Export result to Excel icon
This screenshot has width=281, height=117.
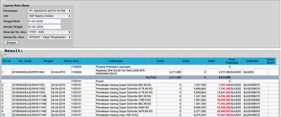pos(3,55)
